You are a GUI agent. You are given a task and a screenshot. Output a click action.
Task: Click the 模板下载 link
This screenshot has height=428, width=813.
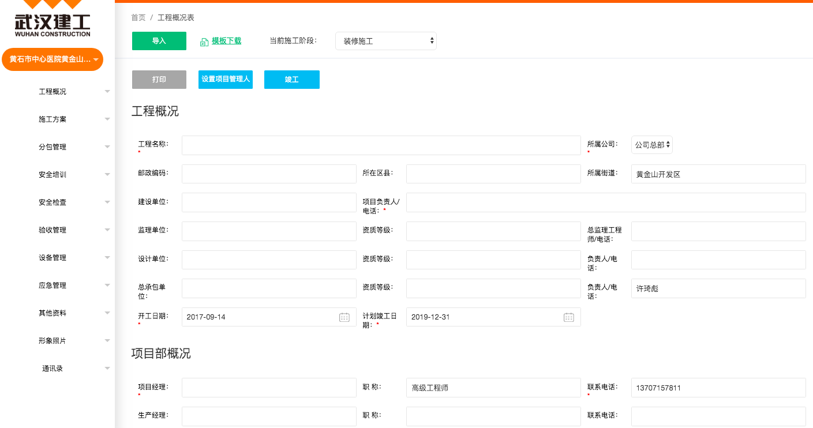click(226, 41)
